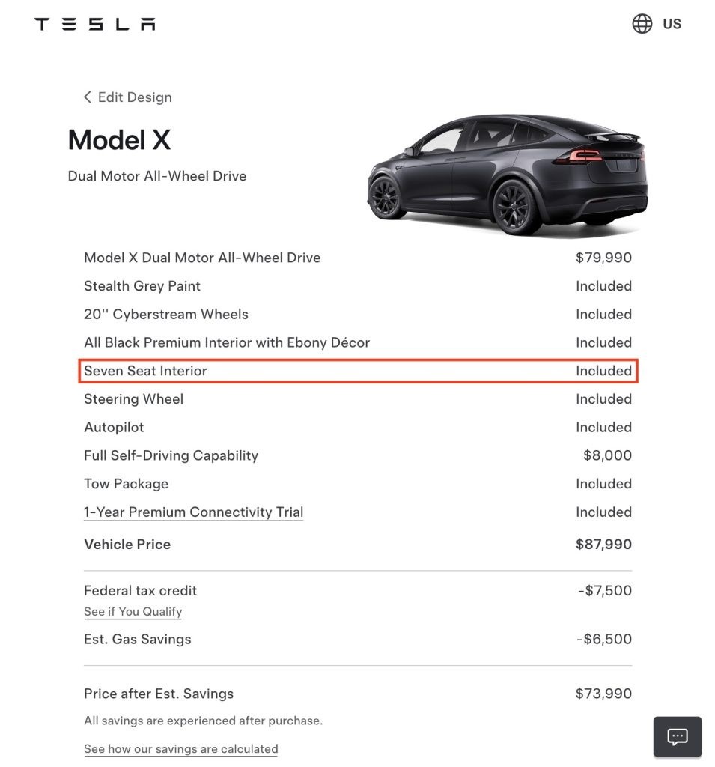The height and width of the screenshot is (767, 715).
Task: Click the Full Self-Driving Capability label
Action: pyautogui.click(x=171, y=455)
